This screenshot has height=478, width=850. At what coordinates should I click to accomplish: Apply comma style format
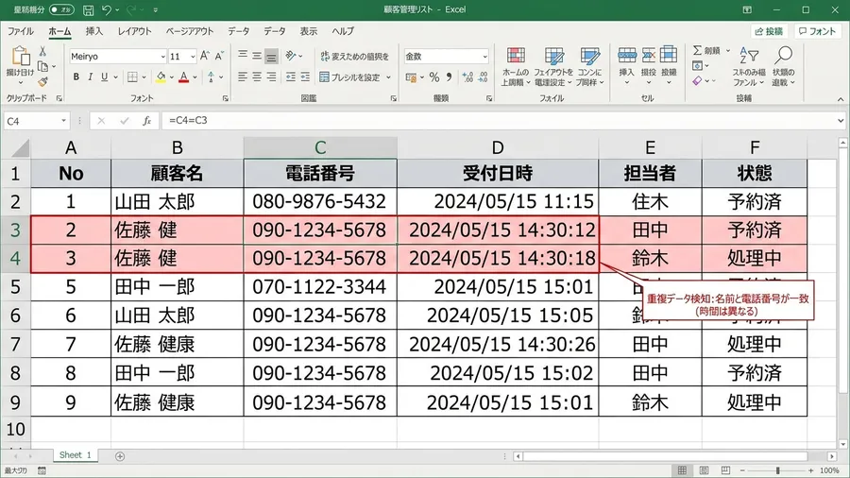pyautogui.click(x=449, y=77)
